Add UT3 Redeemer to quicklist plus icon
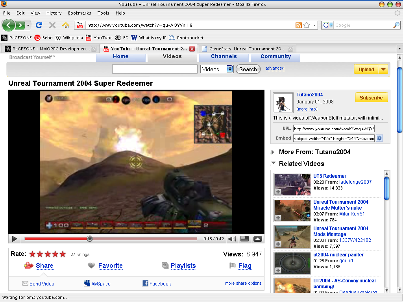Viewport: 403px width, 302px height. point(278,192)
